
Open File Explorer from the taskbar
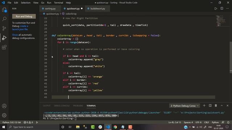[x=78, y=127]
